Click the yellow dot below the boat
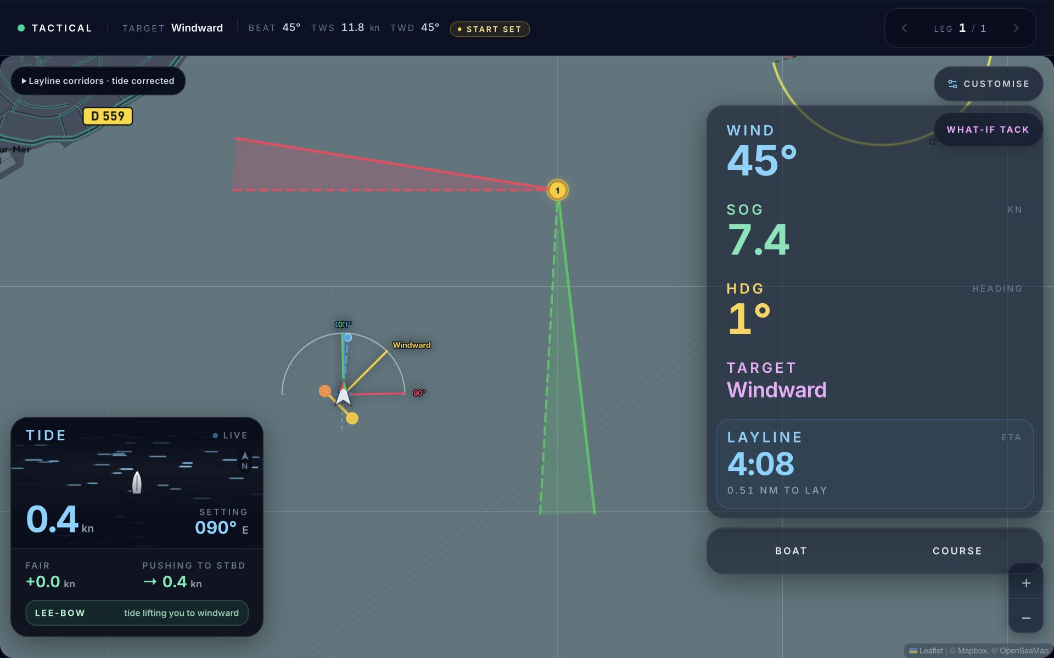The height and width of the screenshot is (658, 1054). 352,418
